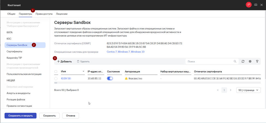Tick the checkbox of the server row
Viewport: 266px width, 123px height.
pyautogui.click(x=56, y=78)
